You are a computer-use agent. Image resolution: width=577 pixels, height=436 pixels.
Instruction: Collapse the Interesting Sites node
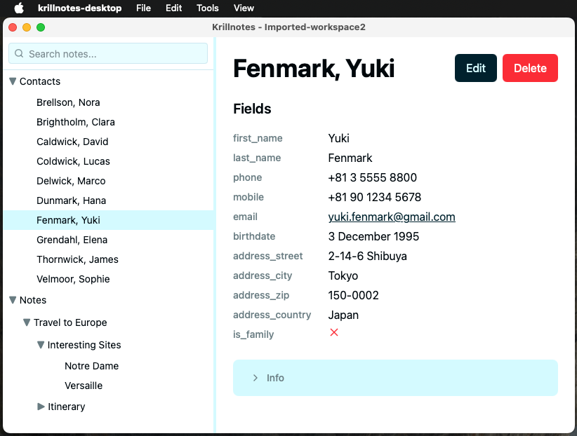(x=40, y=345)
